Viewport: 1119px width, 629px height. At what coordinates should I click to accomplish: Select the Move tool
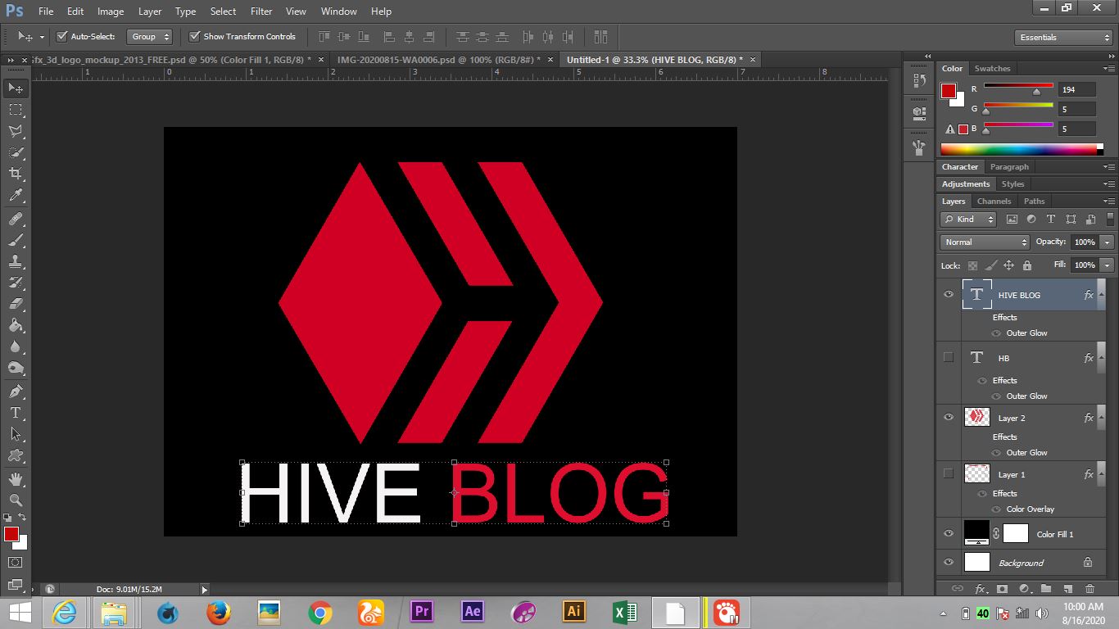tap(16, 88)
